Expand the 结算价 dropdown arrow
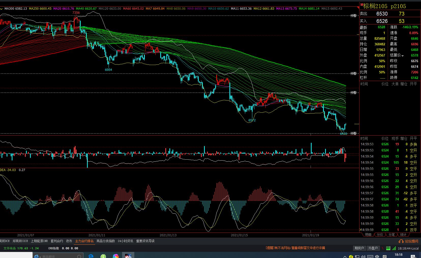The height and width of the screenshot is (258, 421). (x=402, y=56)
